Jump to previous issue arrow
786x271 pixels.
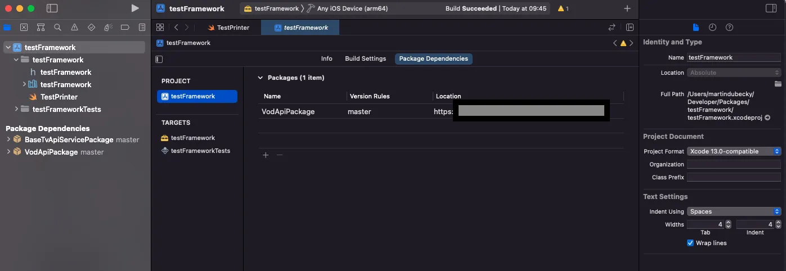[x=616, y=43]
